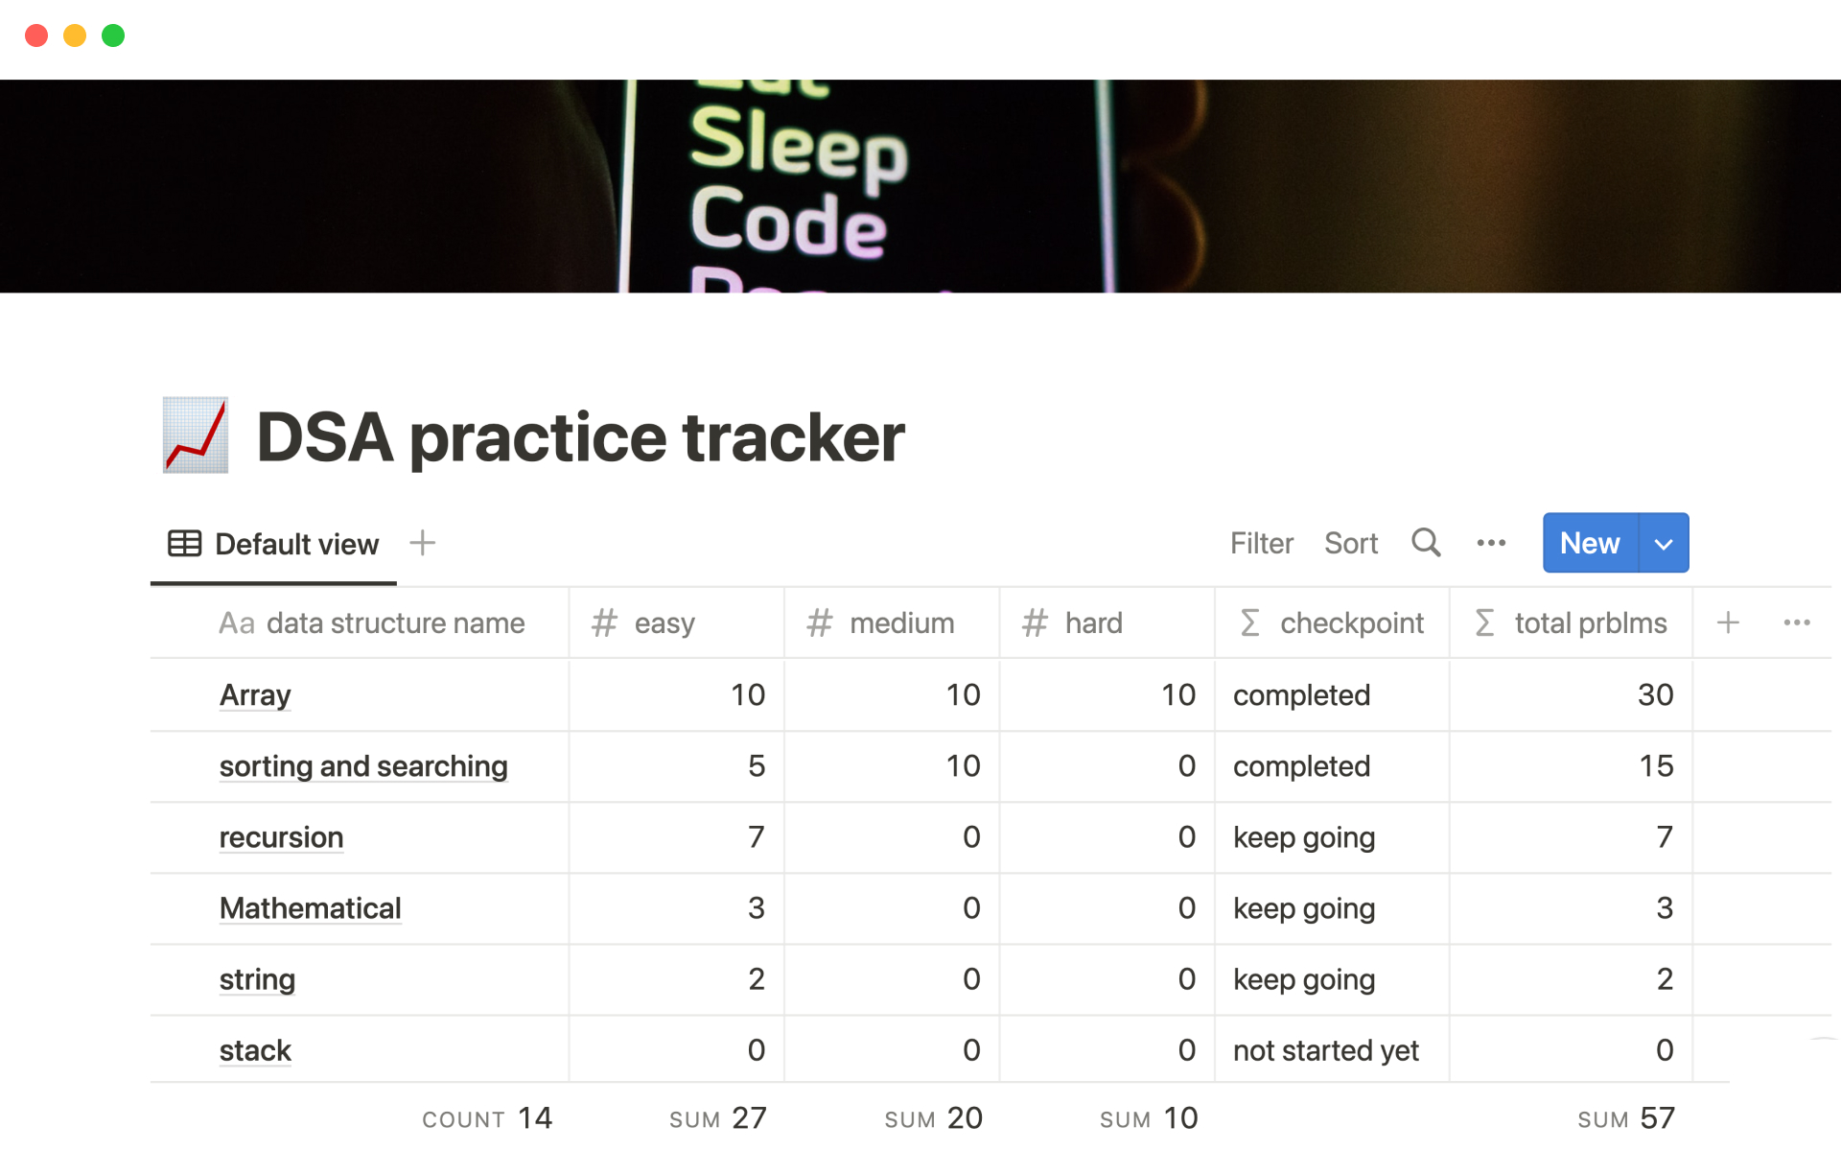This screenshot has height=1151, width=1841.
Task: Click the sigma icon of checkpoint column
Action: [1249, 622]
